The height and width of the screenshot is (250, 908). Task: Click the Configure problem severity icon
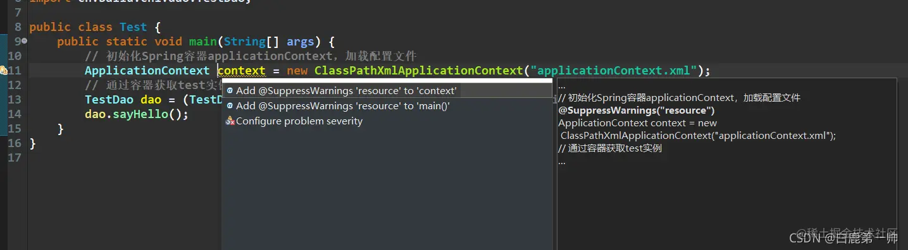click(230, 121)
